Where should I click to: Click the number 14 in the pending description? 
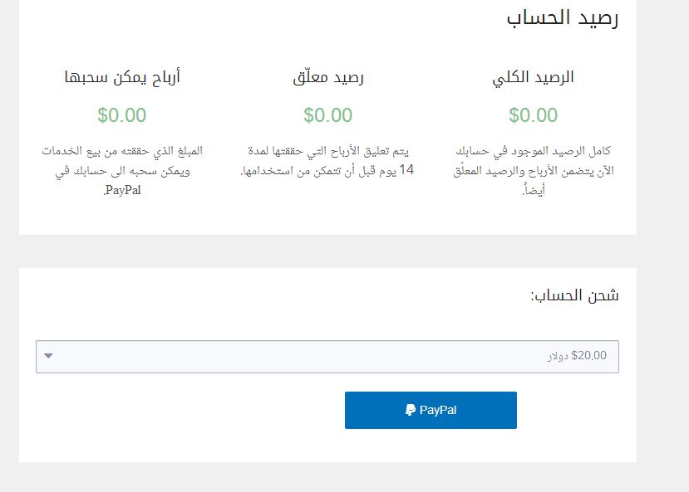click(x=406, y=171)
